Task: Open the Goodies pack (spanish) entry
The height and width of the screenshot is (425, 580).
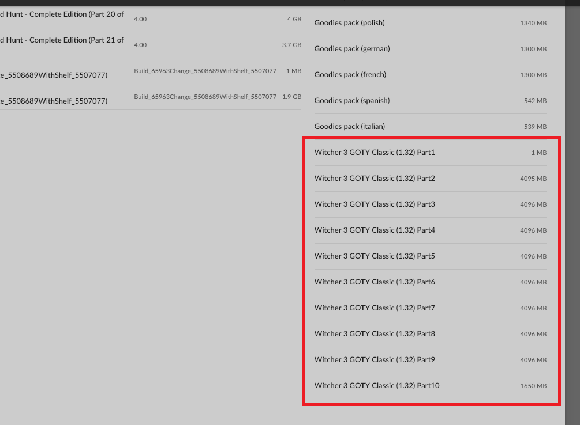Action: point(352,101)
